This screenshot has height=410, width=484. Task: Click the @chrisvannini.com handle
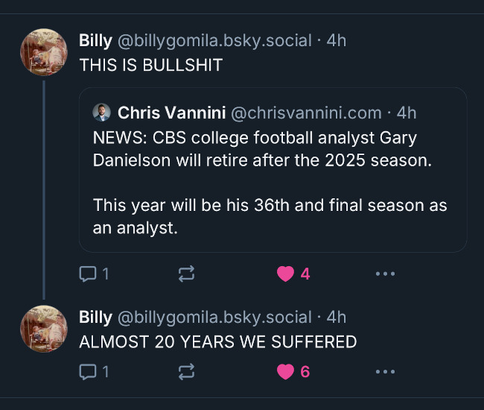[x=306, y=113]
